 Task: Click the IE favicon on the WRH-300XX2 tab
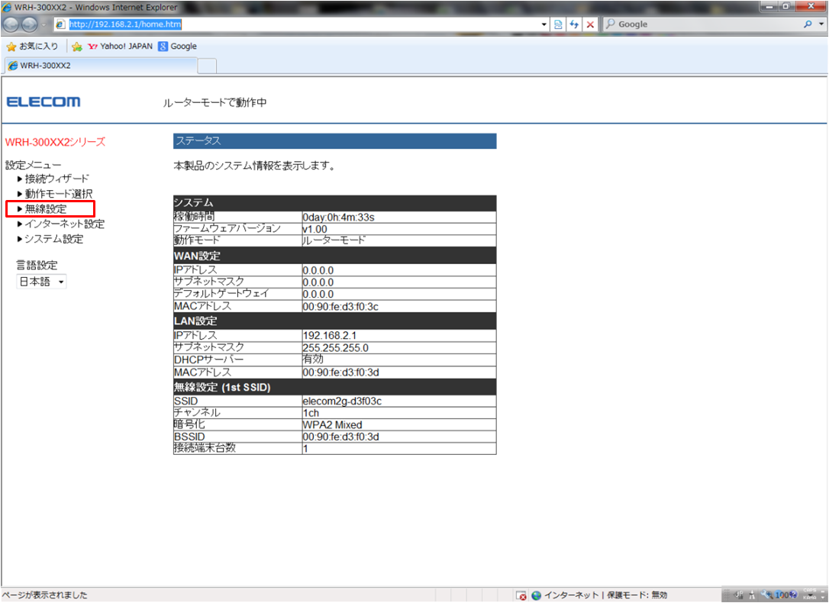tap(13, 66)
